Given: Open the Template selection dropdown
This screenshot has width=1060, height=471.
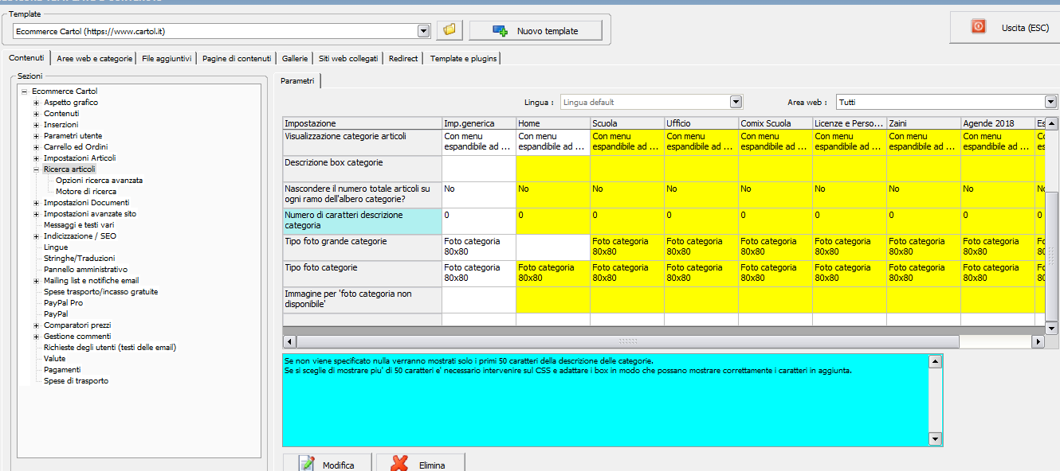Looking at the screenshot, I should pyautogui.click(x=424, y=31).
